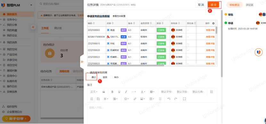The height and width of the screenshot is (124, 266).
Task: Open the 默认字号 font size dropdown
Action: click(167, 92)
